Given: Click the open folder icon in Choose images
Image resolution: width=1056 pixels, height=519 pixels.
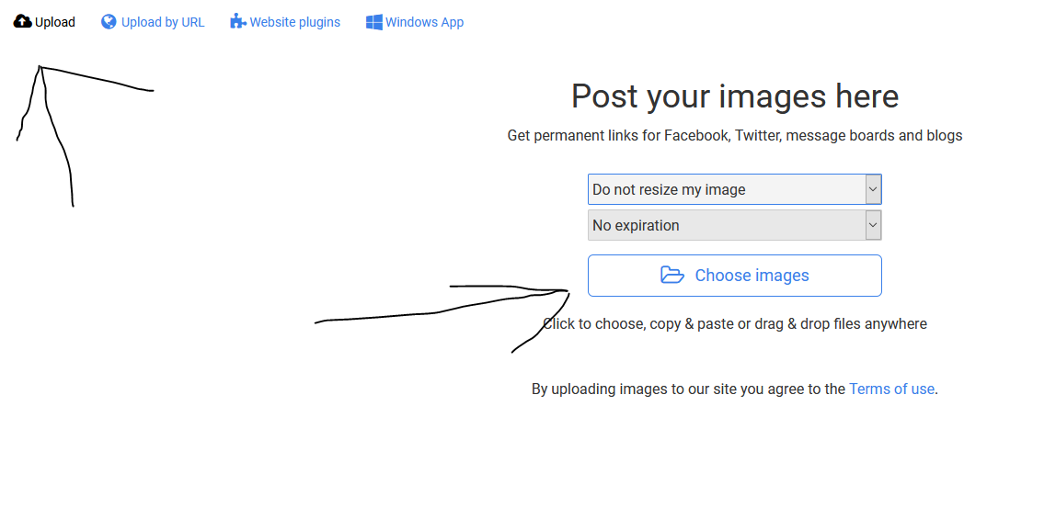Looking at the screenshot, I should click(672, 275).
